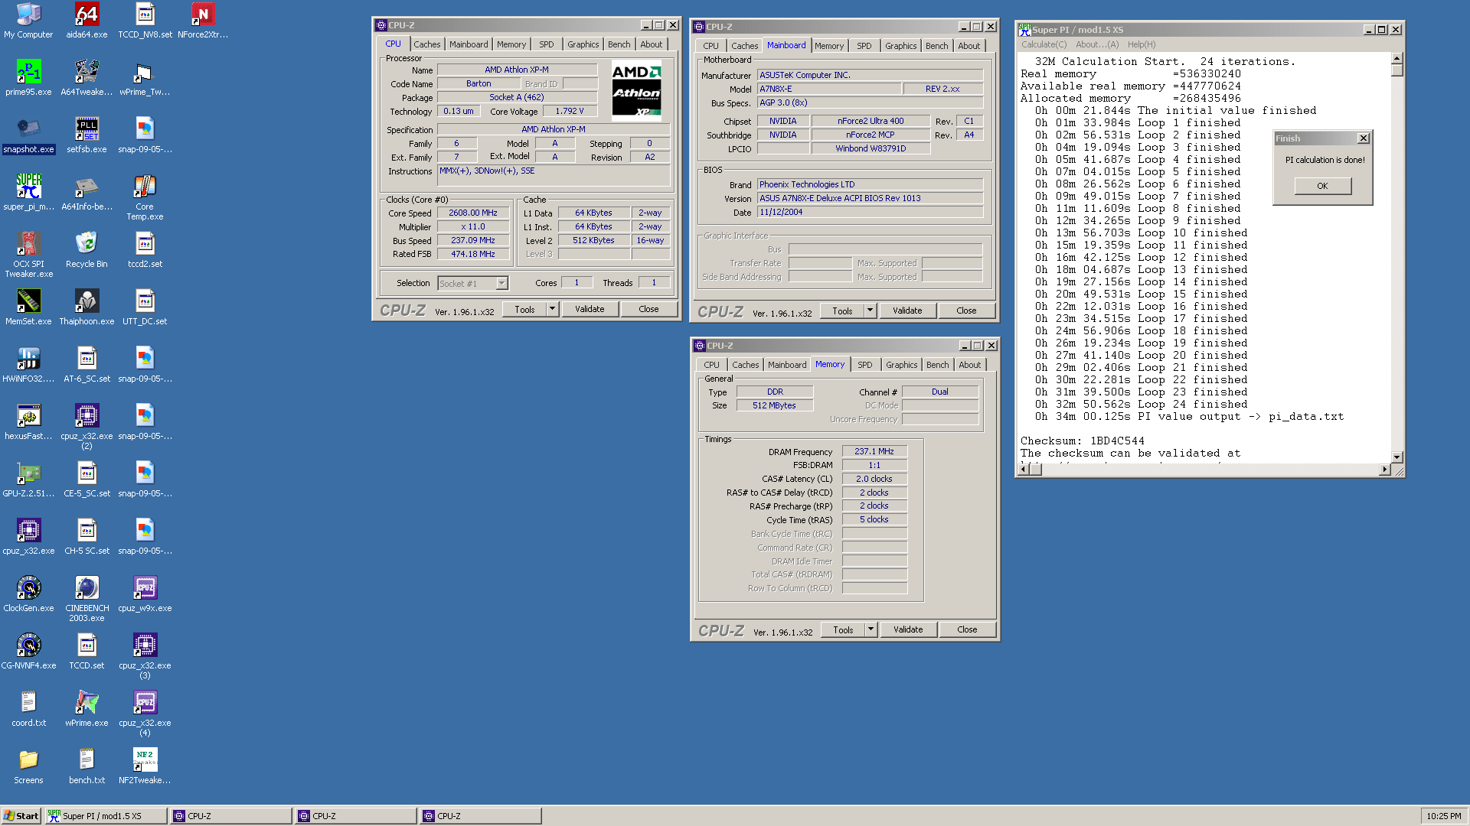Select the prime95.exe desktop icon
1470x826 pixels.
point(28,78)
